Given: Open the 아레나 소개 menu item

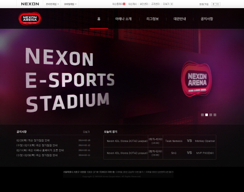Looking at the screenshot, I should (123, 19).
